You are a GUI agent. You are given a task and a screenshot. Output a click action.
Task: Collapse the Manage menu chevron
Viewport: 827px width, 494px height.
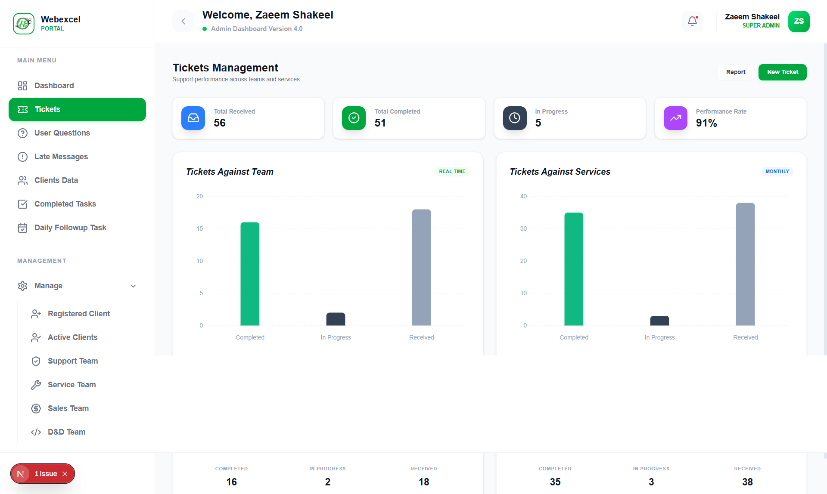point(133,286)
